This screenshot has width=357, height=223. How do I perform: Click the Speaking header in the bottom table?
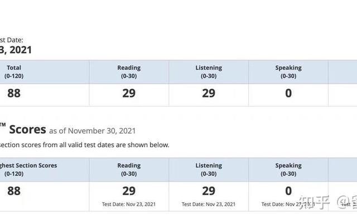coord(288,169)
